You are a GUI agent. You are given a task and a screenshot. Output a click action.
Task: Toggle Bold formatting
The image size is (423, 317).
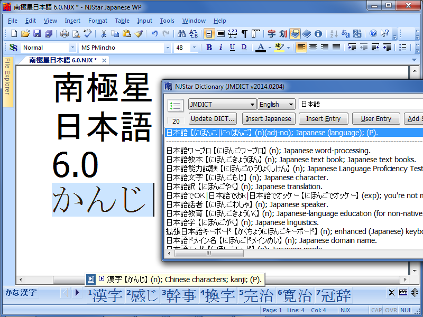pos(209,48)
